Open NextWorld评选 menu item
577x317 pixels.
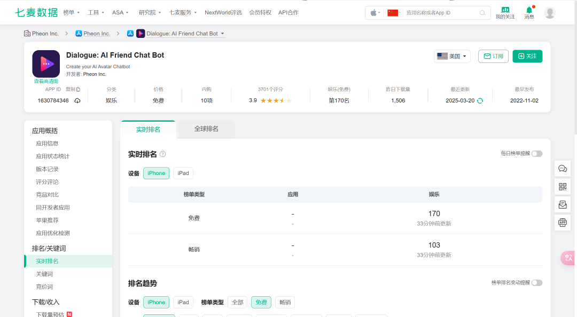(223, 12)
